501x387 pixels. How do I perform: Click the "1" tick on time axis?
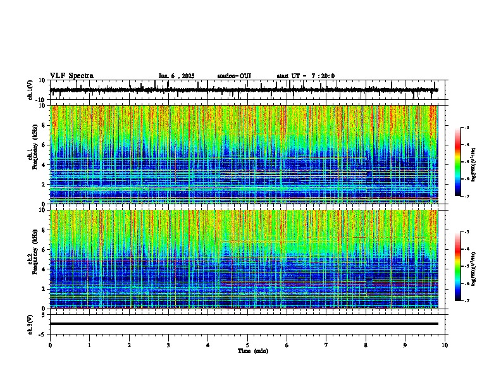point(89,345)
